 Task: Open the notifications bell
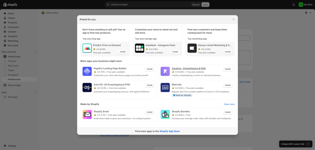click(x=293, y=5)
